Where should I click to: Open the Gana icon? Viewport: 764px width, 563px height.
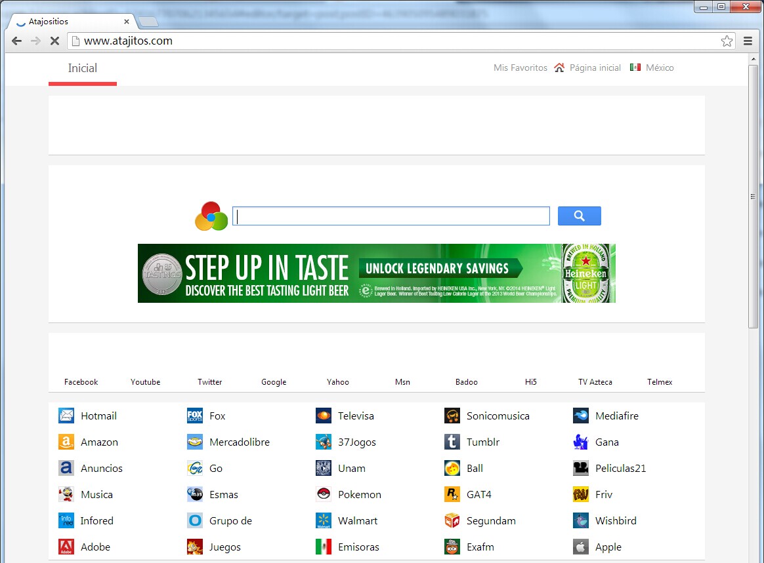(x=581, y=442)
